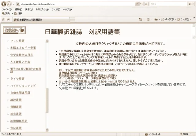This screenshot has width=196, height=136.
Task: Open a new blank tab
Action: tap(72, 20)
